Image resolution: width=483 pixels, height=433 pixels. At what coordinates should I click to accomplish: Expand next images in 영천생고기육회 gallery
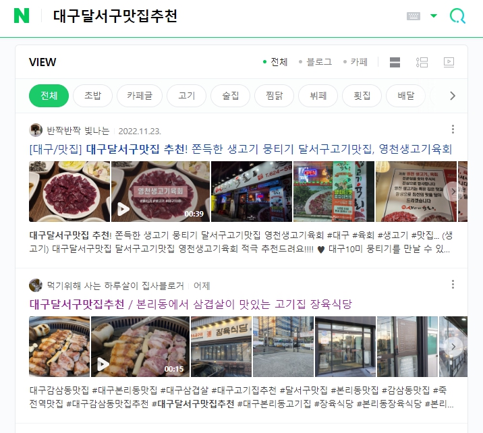coord(453,192)
